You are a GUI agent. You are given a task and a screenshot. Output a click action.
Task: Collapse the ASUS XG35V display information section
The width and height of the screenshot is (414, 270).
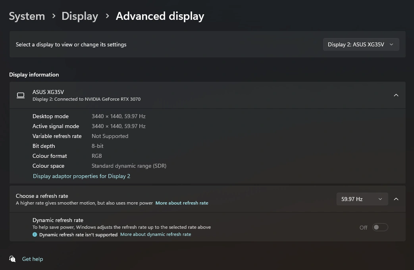396,95
